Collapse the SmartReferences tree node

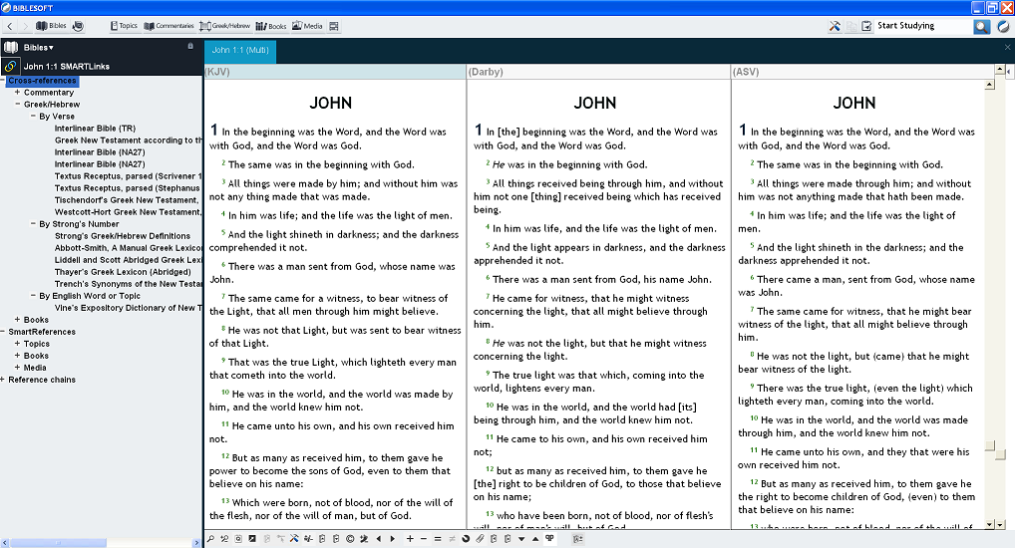click(x=3, y=332)
